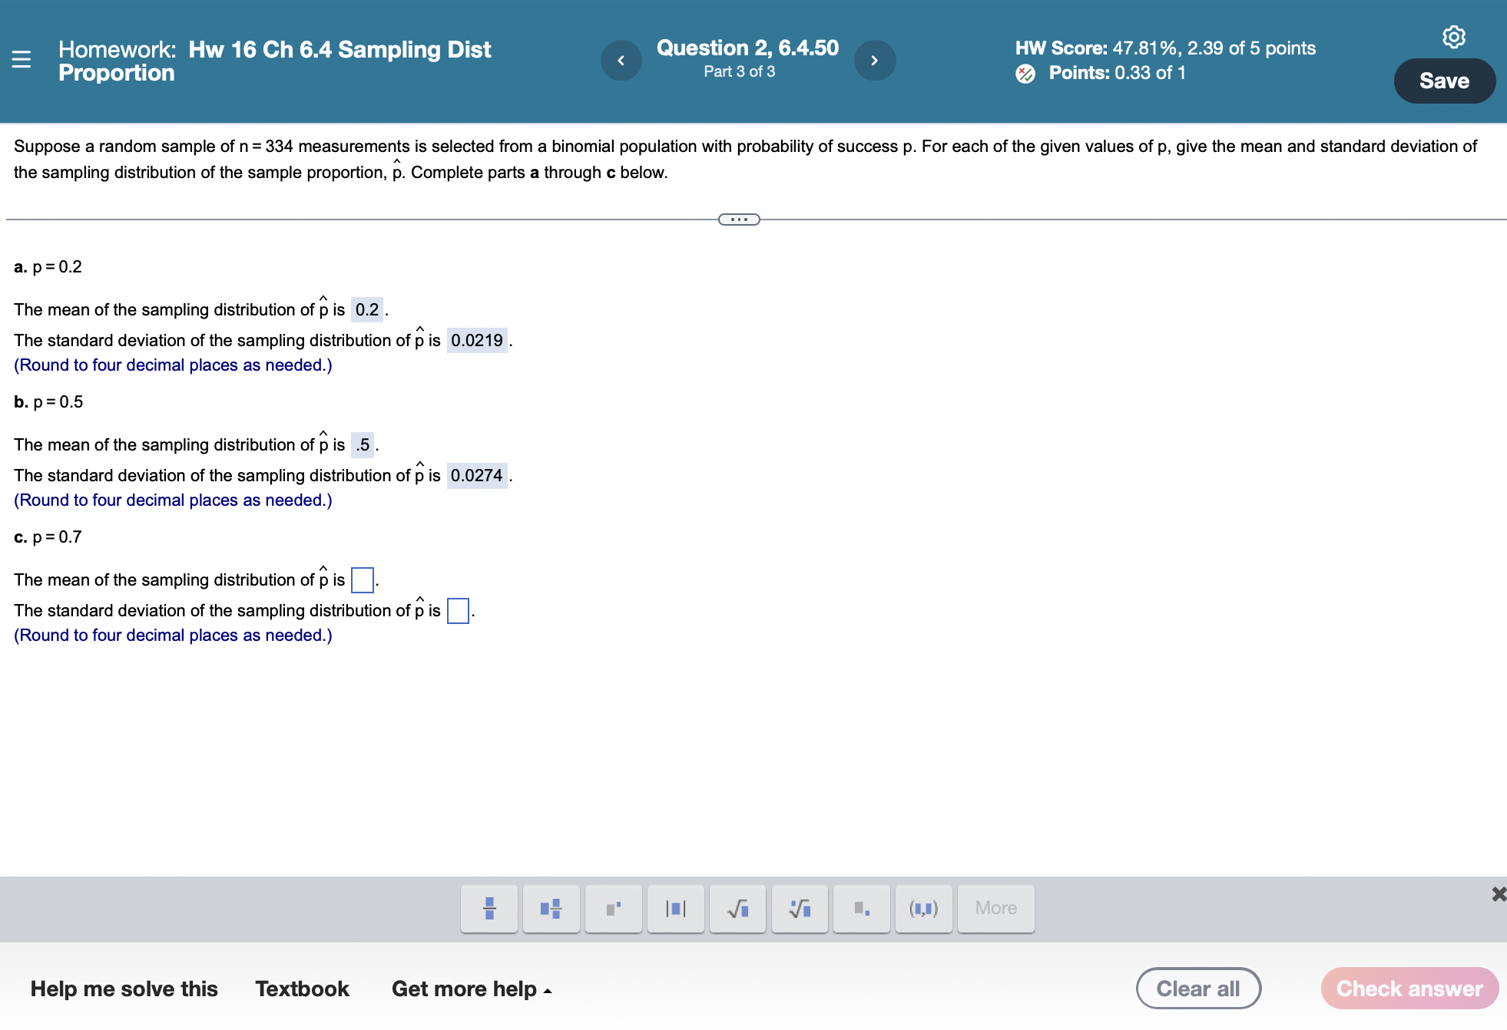
Task: Insert a fraction template
Action: [489, 909]
